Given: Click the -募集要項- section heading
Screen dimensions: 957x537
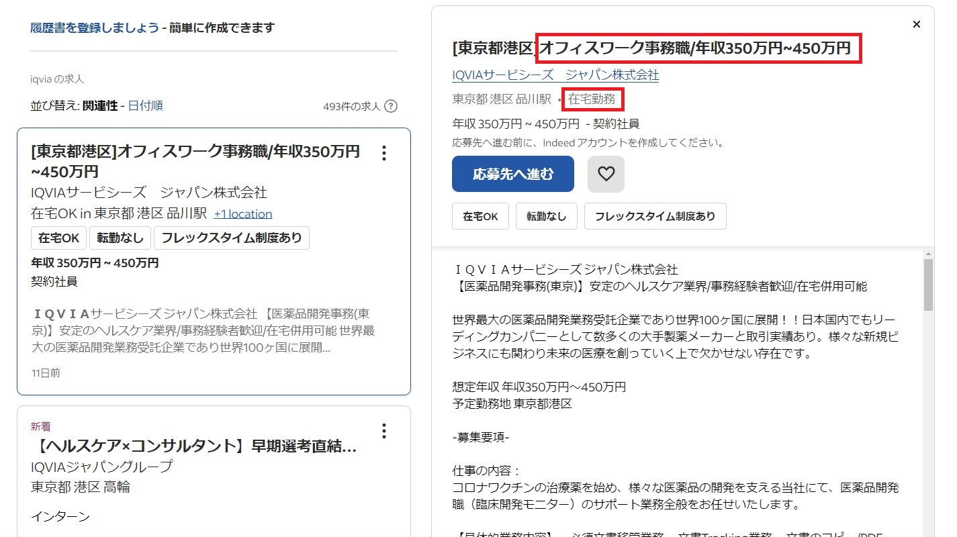Looking at the screenshot, I should (x=481, y=437).
